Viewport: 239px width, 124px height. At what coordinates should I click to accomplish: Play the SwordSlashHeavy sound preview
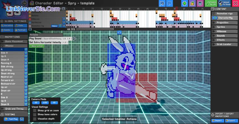[x=74, y=39]
